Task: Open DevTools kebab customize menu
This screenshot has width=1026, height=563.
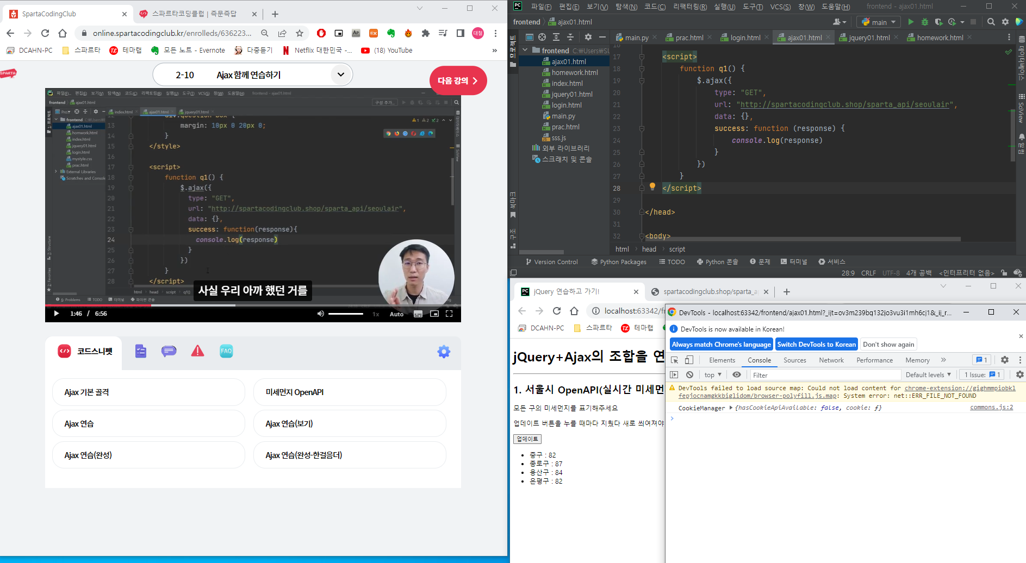Action: click(1020, 360)
